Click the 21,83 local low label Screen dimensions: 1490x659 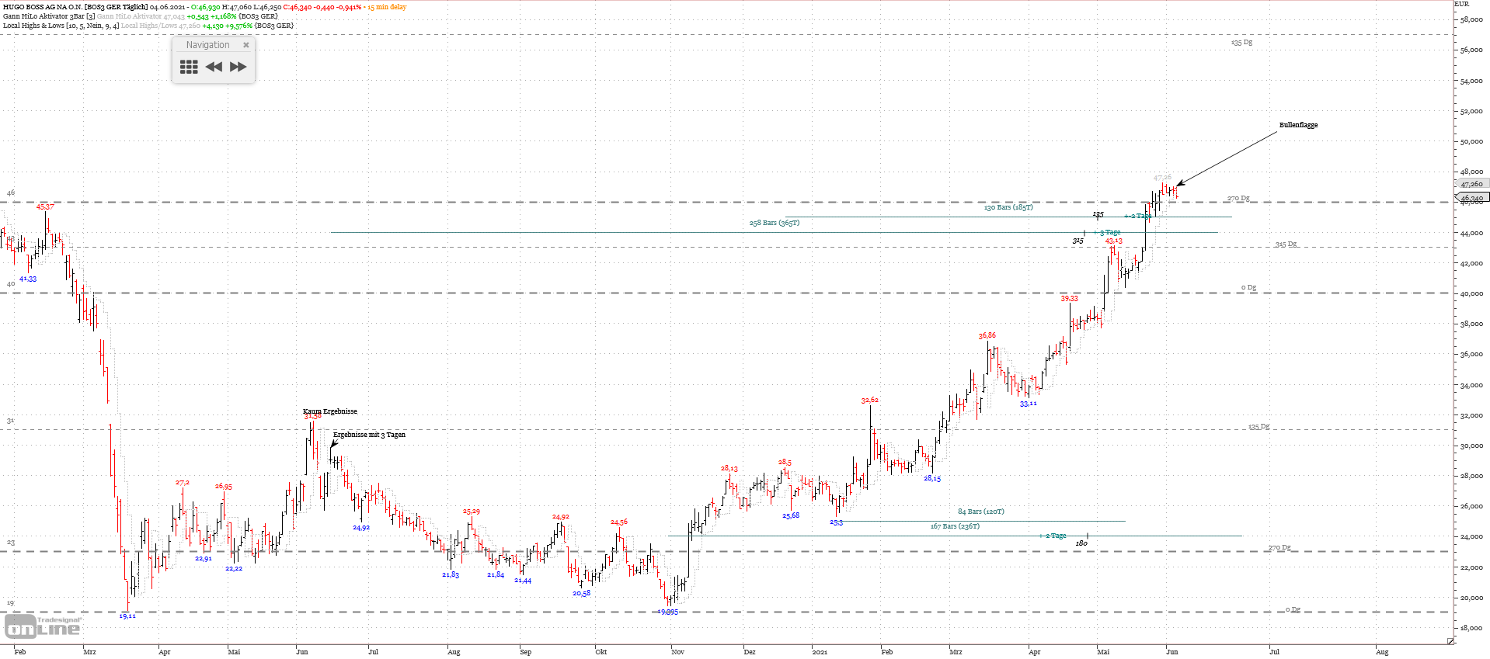[451, 574]
